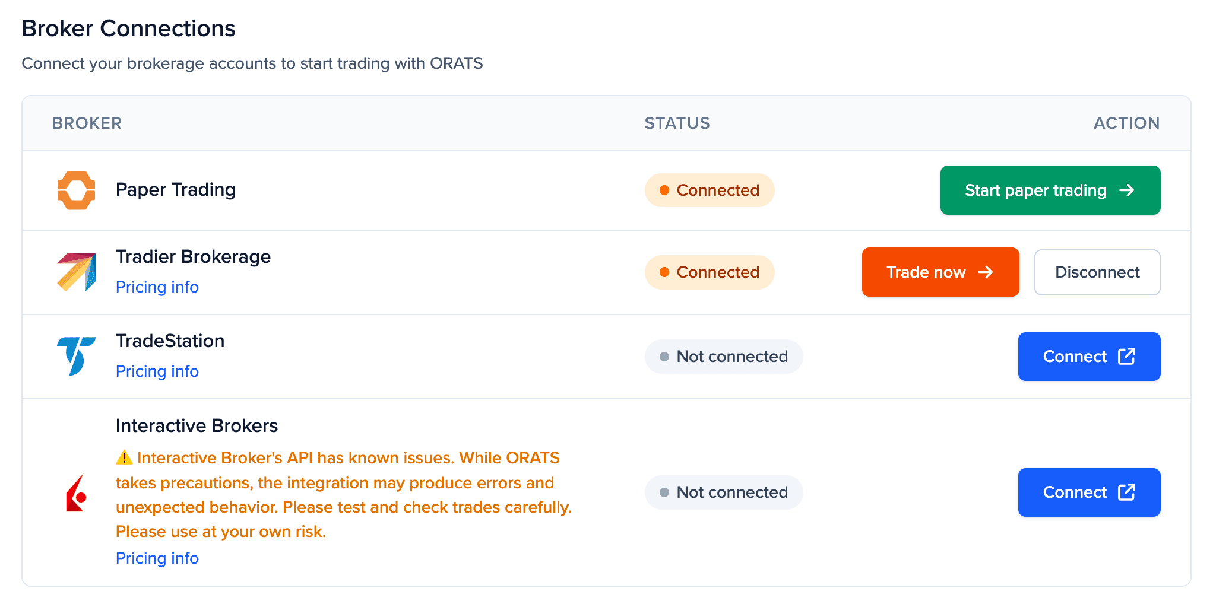
Task: Click the ACTION column header
Action: click(x=1126, y=123)
